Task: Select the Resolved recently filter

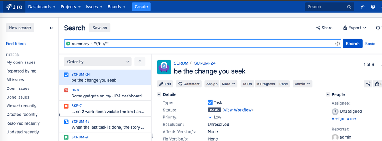Action: pyautogui.click(x=23, y=123)
